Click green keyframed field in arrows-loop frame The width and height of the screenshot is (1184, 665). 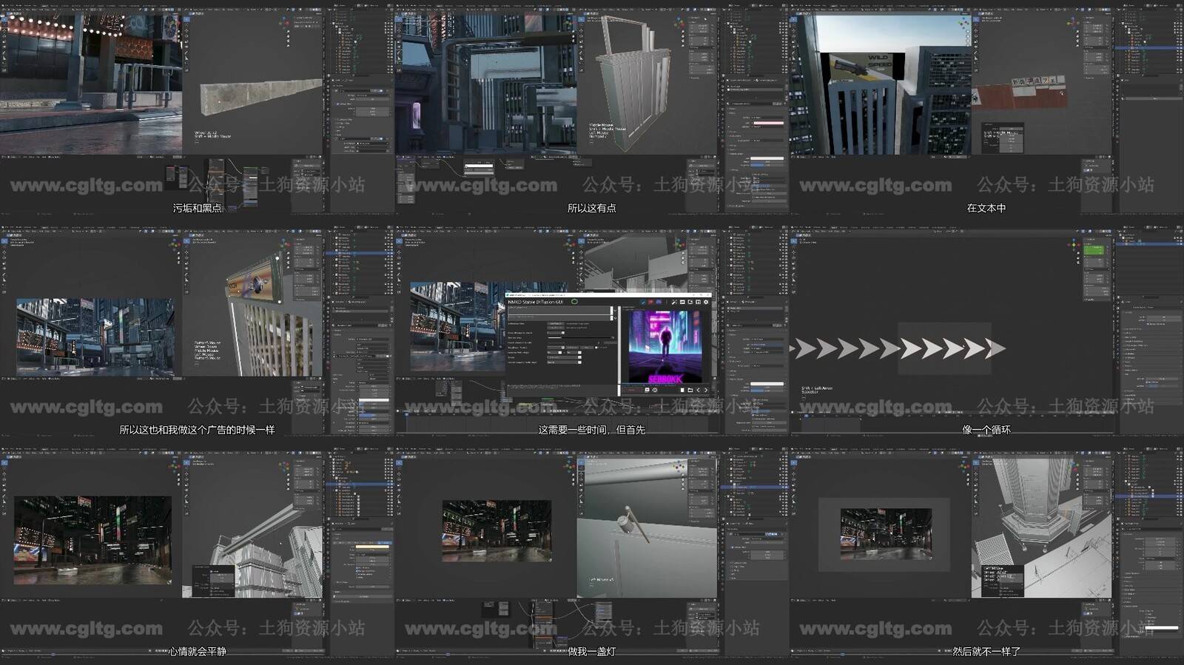click(1094, 250)
